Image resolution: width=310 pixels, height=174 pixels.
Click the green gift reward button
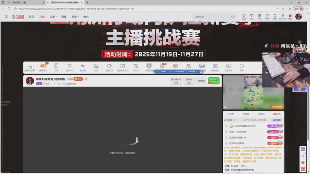[214, 81]
